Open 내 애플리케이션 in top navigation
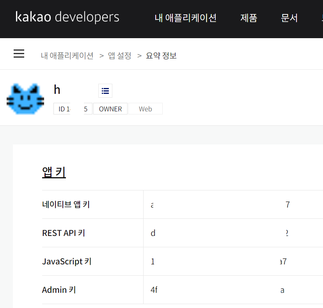The image size is (323, 308). 185,18
